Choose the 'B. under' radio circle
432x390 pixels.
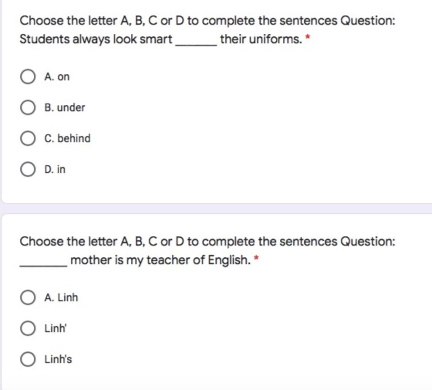coord(27,108)
